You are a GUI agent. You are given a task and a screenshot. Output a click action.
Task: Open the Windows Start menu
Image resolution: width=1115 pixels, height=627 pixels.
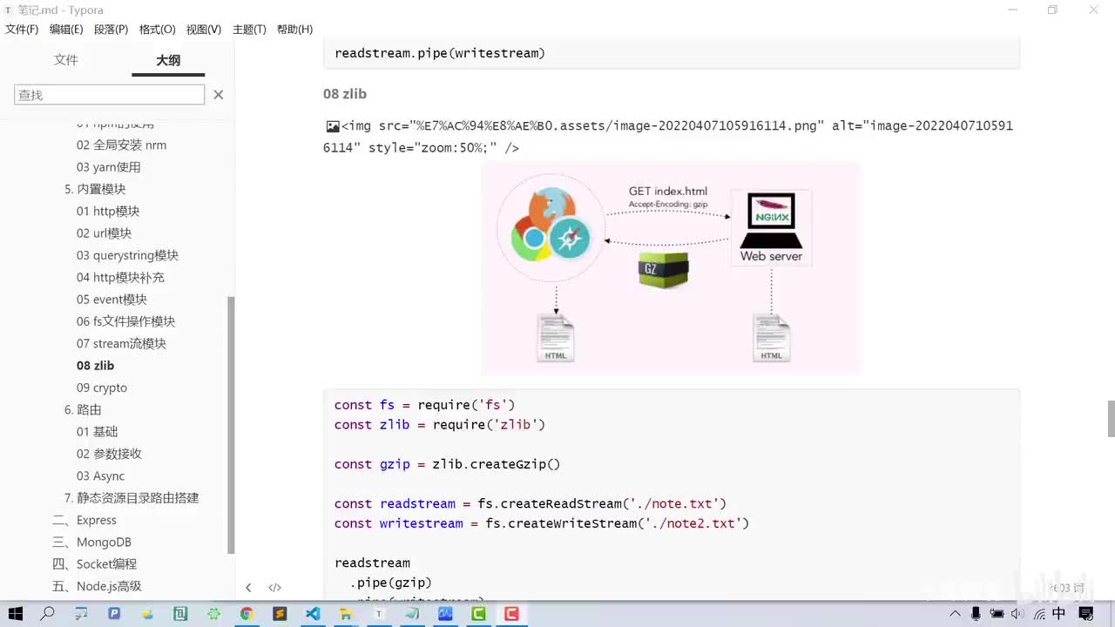[15, 614]
